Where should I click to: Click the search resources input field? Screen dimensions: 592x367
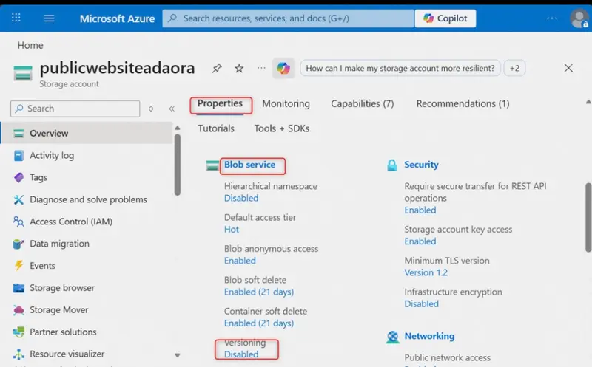coord(288,18)
